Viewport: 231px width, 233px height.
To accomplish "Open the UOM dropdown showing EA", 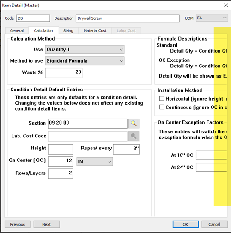I will click(212, 18).
